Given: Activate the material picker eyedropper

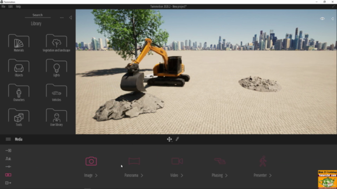Looking at the screenshot, I should click(177, 139).
